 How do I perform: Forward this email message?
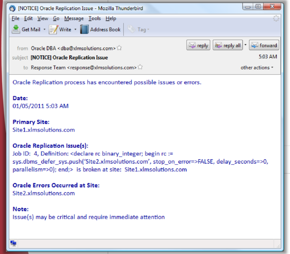pyautogui.click(x=264, y=45)
